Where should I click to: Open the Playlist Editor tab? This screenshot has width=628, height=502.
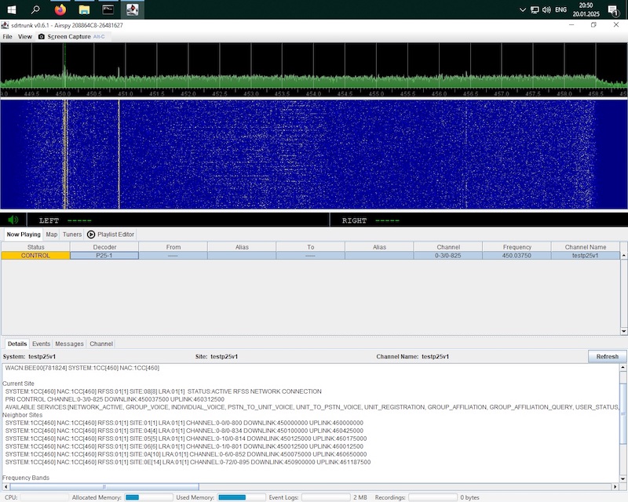tap(111, 234)
